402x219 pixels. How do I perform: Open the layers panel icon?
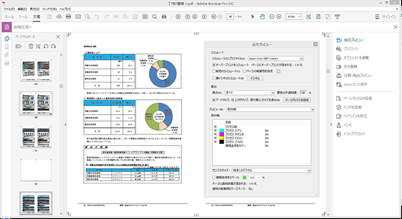click(7, 64)
